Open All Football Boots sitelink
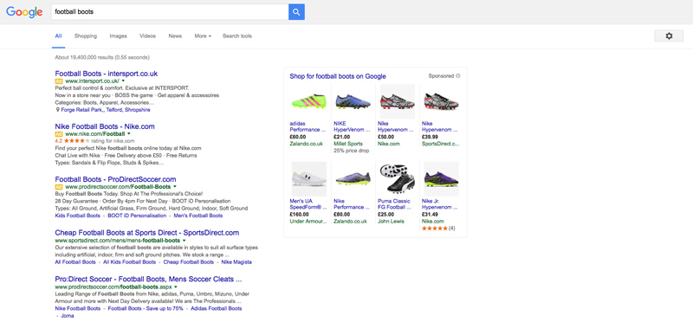693x329 pixels. click(x=75, y=261)
